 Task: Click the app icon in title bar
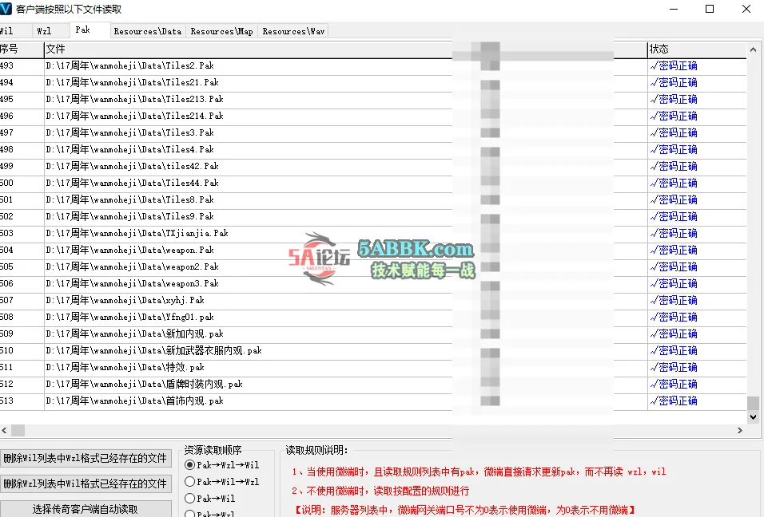(x=6, y=9)
